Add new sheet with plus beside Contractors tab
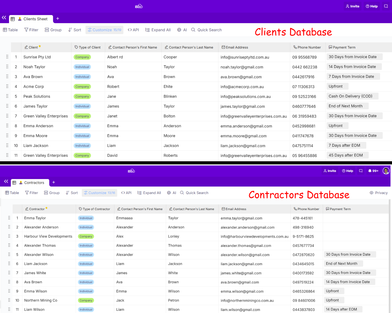392x313 pixels. 54,182
